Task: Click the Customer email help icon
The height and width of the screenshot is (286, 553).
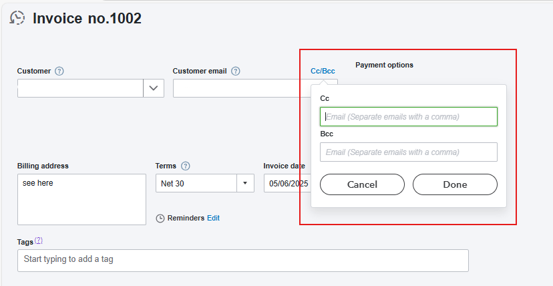Action: coord(236,71)
